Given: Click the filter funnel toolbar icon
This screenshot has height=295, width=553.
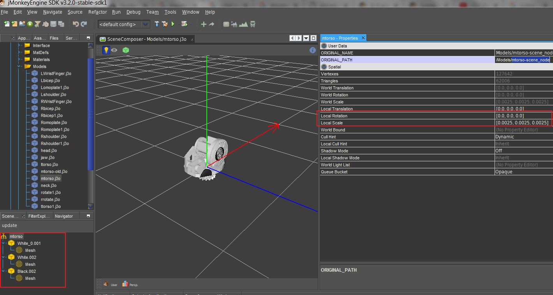Looking at the screenshot, I should [37, 24].
